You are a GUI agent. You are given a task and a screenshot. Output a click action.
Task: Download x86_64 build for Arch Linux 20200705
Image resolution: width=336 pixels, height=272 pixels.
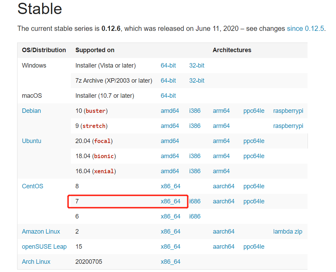click(170, 262)
